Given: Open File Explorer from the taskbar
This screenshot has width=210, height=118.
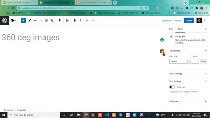Looking at the screenshot, I should 79,115.
